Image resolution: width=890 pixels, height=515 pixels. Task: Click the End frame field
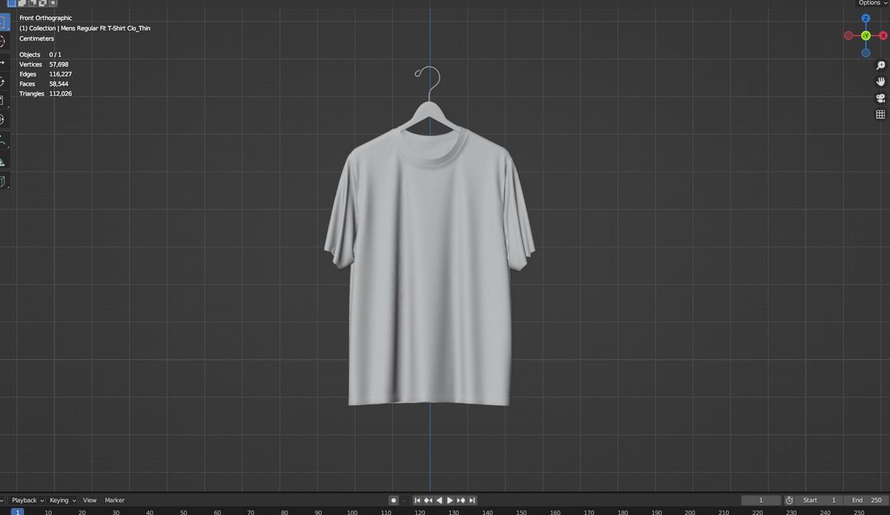point(866,500)
